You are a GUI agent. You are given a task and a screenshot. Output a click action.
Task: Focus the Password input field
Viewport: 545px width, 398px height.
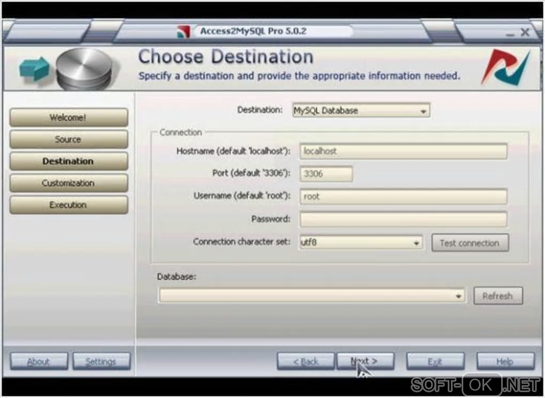point(403,220)
